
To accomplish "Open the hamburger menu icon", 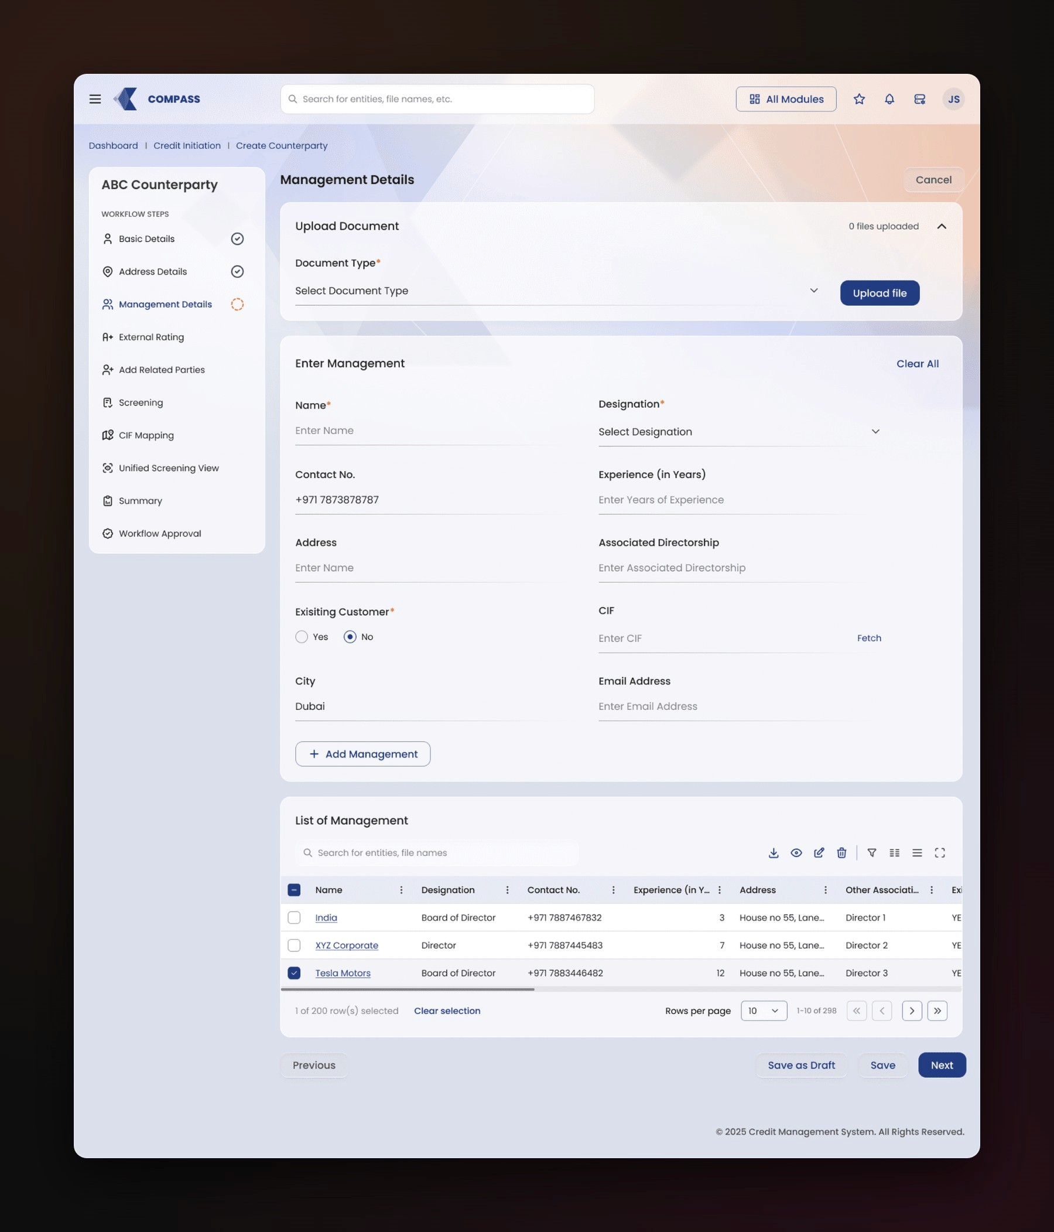I will coord(95,99).
